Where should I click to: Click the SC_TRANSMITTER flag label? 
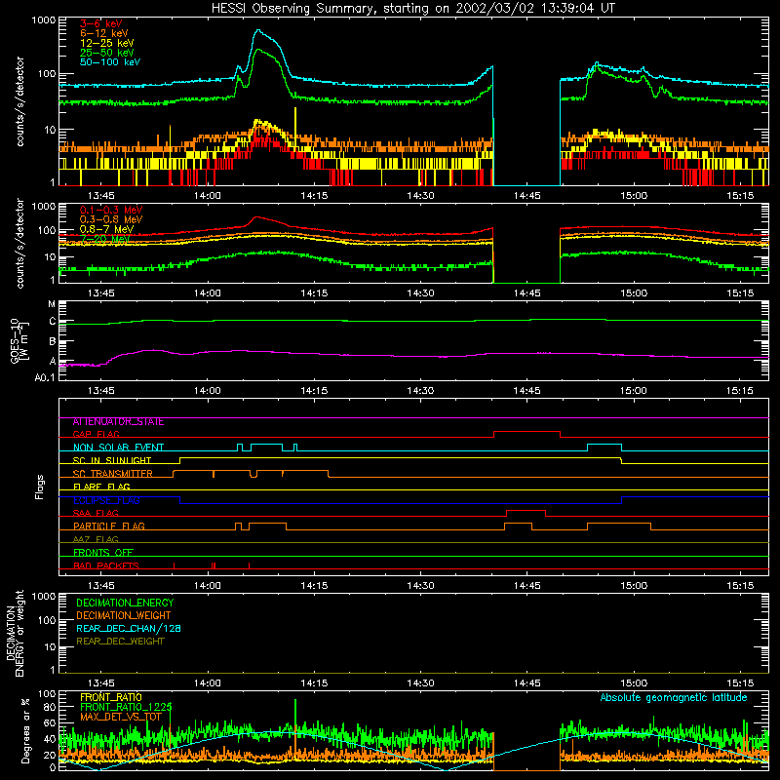tap(112, 474)
